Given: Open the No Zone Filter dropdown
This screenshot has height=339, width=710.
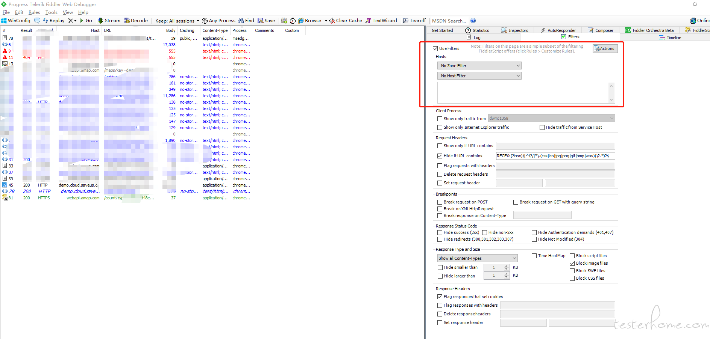Looking at the screenshot, I should click(479, 66).
